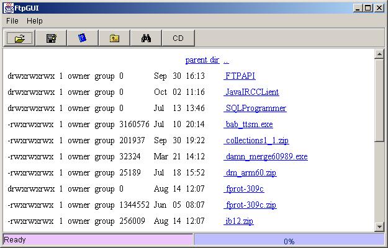
Task: Click the open folder toolbar icon
Action: pos(20,38)
